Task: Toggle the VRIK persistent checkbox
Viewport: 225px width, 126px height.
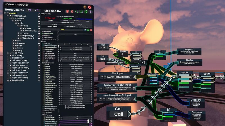Action: [58, 32]
